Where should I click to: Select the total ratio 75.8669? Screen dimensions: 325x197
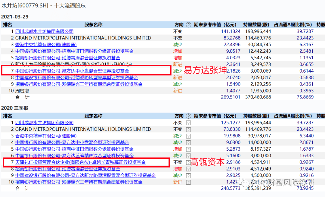pyautogui.click(x=305, y=97)
